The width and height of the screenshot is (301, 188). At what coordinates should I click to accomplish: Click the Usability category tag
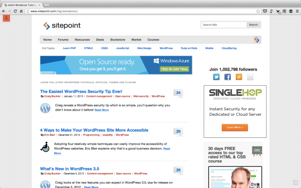[x=108, y=135]
